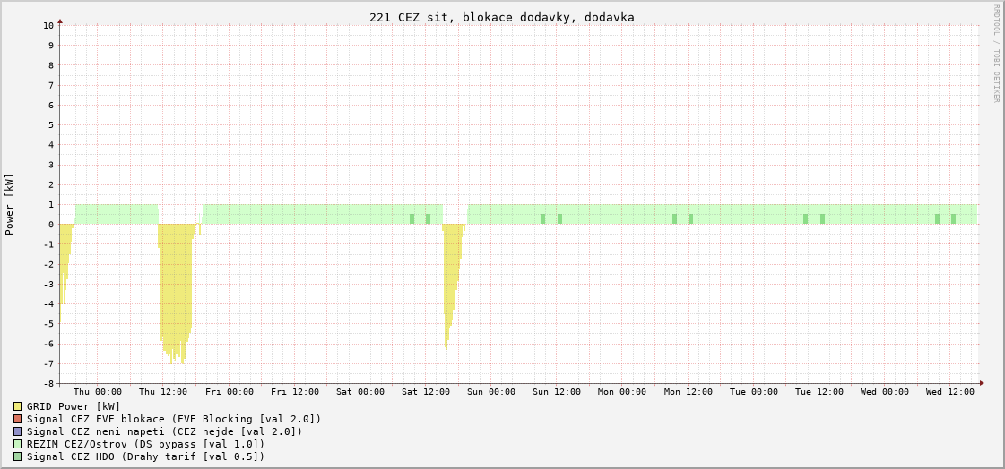Click the 'Sun 12:00' time axis label
This screenshot has height=469, width=1005.
point(557,392)
